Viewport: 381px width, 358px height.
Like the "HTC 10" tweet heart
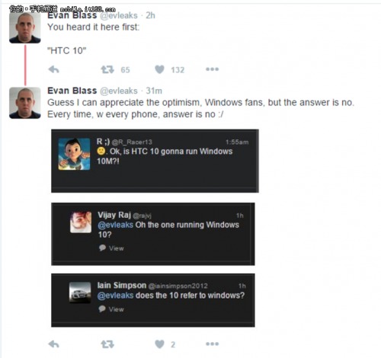pyautogui.click(x=159, y=69)
